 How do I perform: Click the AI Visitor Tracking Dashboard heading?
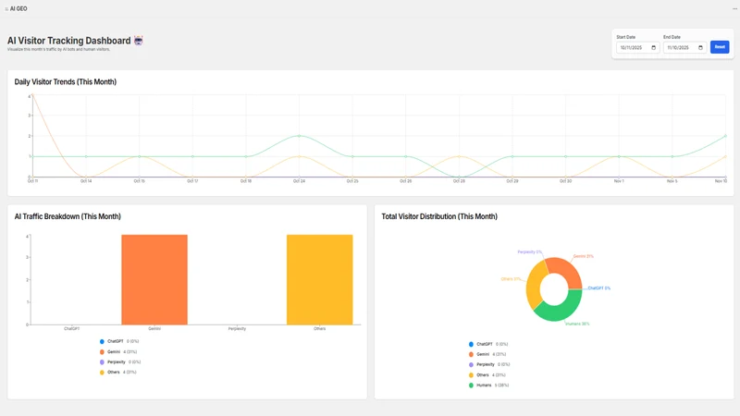tap(68, 41)
